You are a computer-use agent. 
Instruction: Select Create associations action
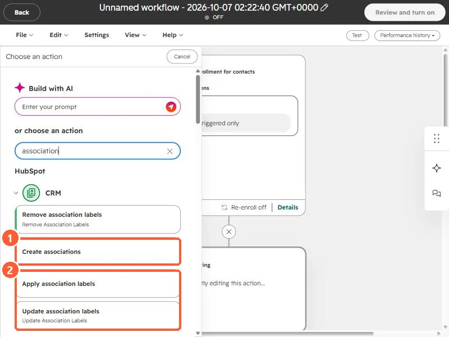coord(98,252)
